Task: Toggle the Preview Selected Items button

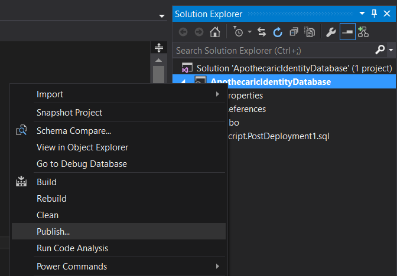Action: coord(347,32)
